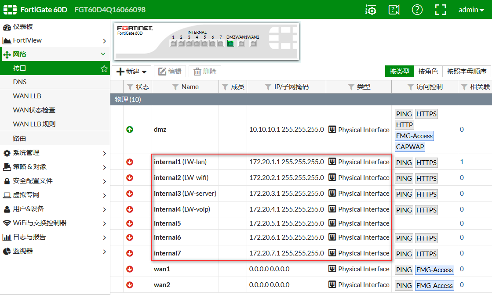Click internal port 1 on device diagram
492x295 pixels.
(x=173, y=43)
